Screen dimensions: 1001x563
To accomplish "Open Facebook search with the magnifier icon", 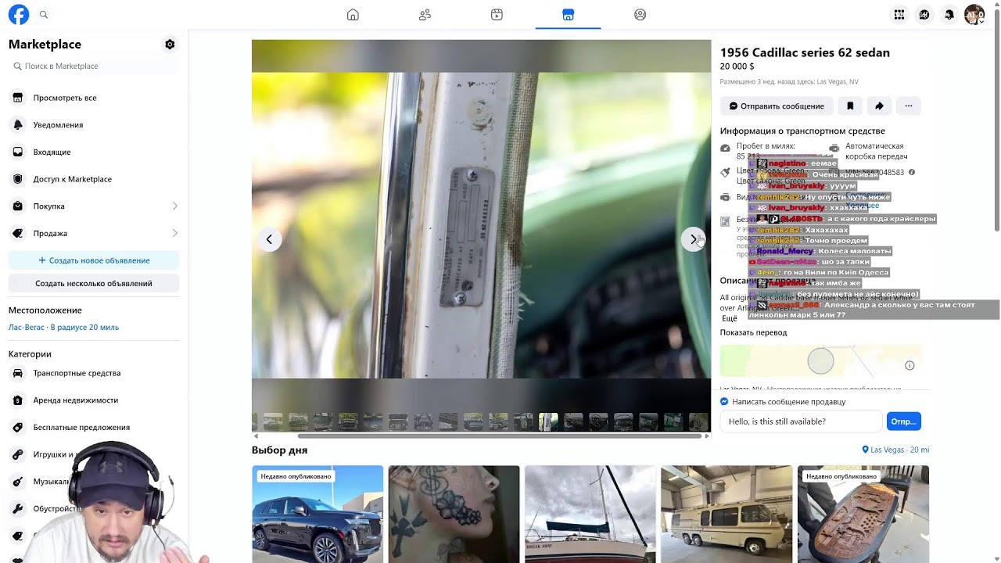I will (44, 15).
